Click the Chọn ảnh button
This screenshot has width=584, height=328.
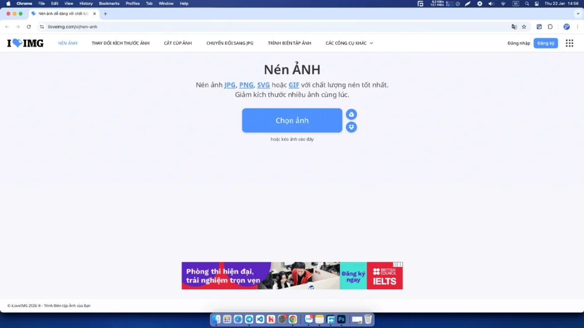click(x=292, y=120)
